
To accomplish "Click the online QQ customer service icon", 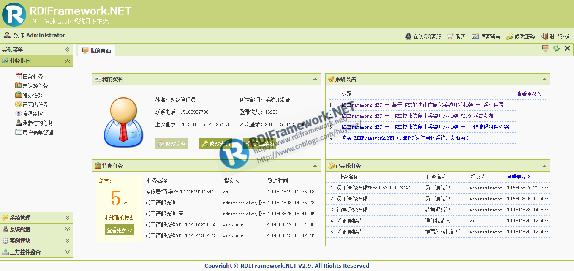I will pos(408,36).
